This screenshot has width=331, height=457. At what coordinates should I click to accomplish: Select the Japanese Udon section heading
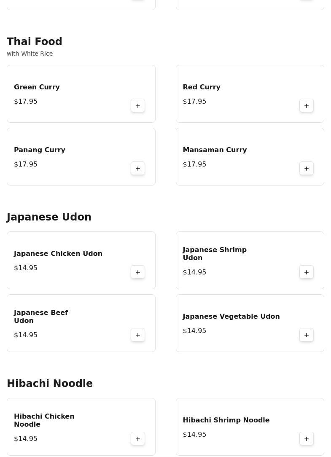coord(49,217)
